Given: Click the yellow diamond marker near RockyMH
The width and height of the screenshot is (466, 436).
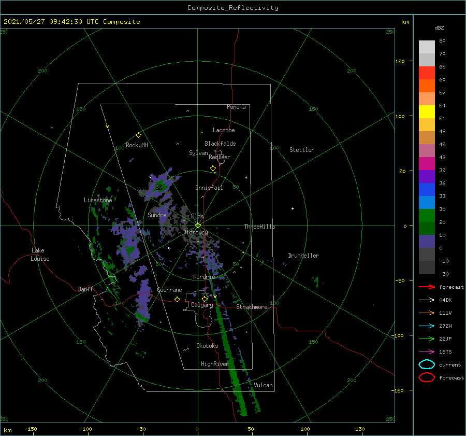Looking at the screenshot, I should click(138, 135).
